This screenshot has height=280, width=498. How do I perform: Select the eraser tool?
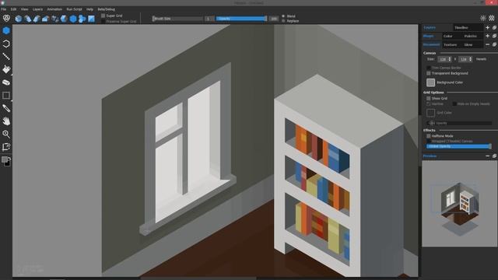coord(6,82)
